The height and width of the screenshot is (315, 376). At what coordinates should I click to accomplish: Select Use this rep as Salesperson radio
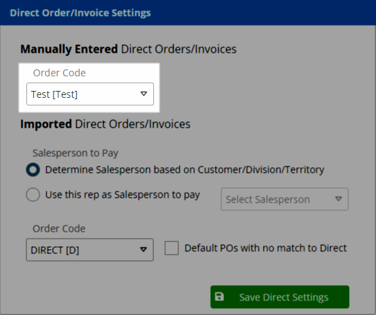coord(33,194)
